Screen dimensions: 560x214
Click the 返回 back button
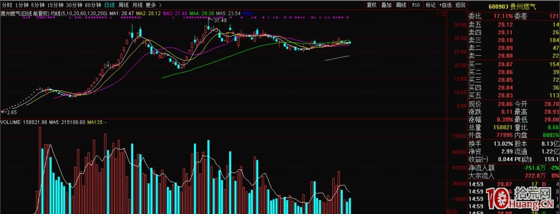click(460, 5)
